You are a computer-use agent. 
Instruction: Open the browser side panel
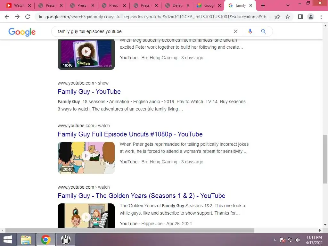300,17
